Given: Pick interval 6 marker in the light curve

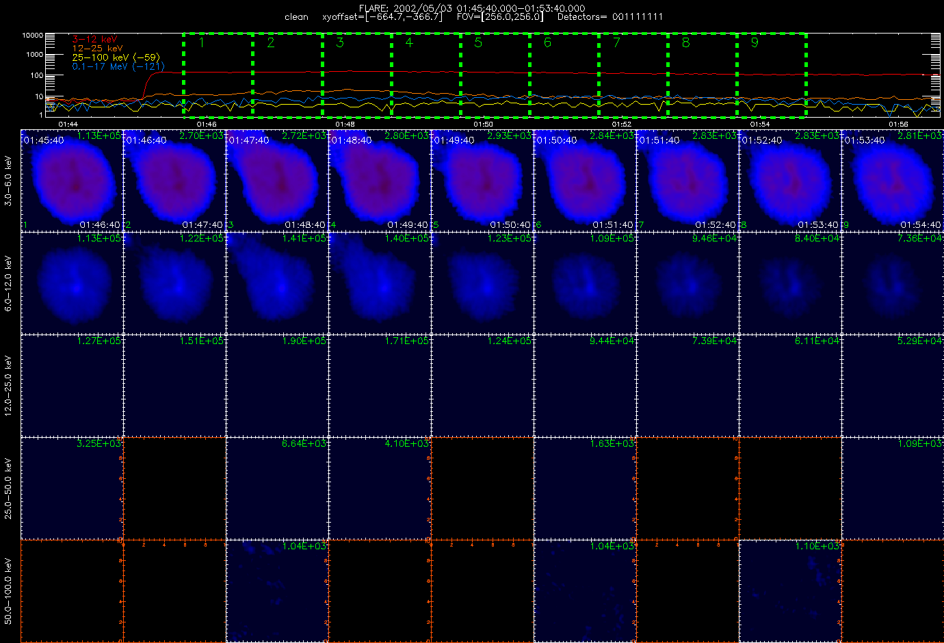Looking at the screenshot, I should click(547, 42).
